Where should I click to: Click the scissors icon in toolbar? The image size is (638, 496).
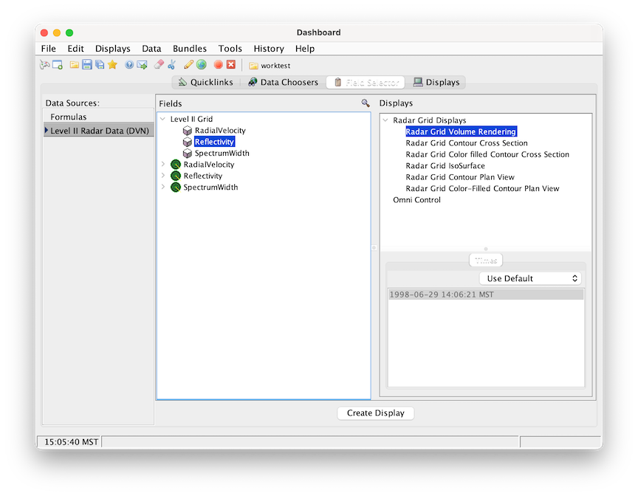click(172, 65)
